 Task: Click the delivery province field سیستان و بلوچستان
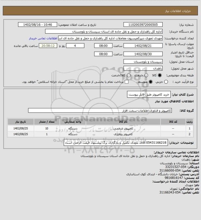coord(143,61)
